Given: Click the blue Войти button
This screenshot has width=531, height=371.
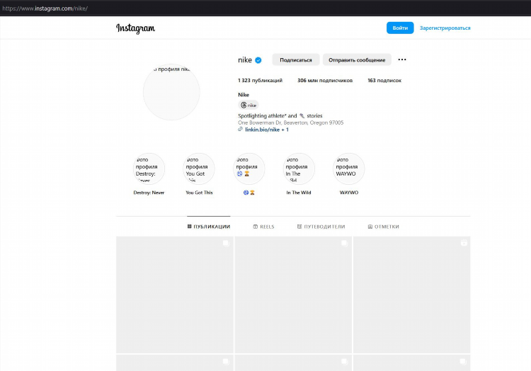Looking at the screenshot, I should pos(400,28).
